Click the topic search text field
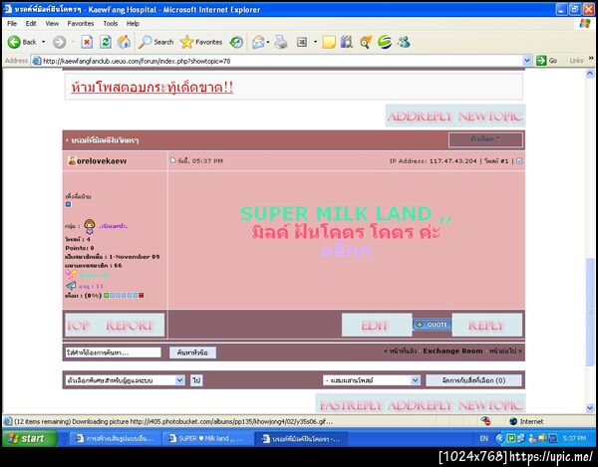598x467 pixels. point(113,352)
